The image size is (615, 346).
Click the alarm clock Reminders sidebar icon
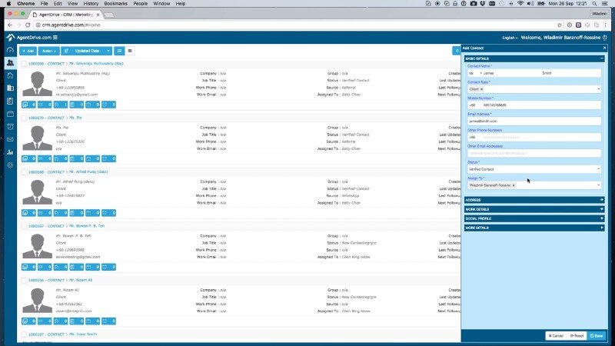10,126
